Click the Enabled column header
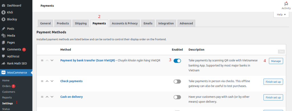The width and height of the screenshot is (292, 111). [x=177, y=50]
